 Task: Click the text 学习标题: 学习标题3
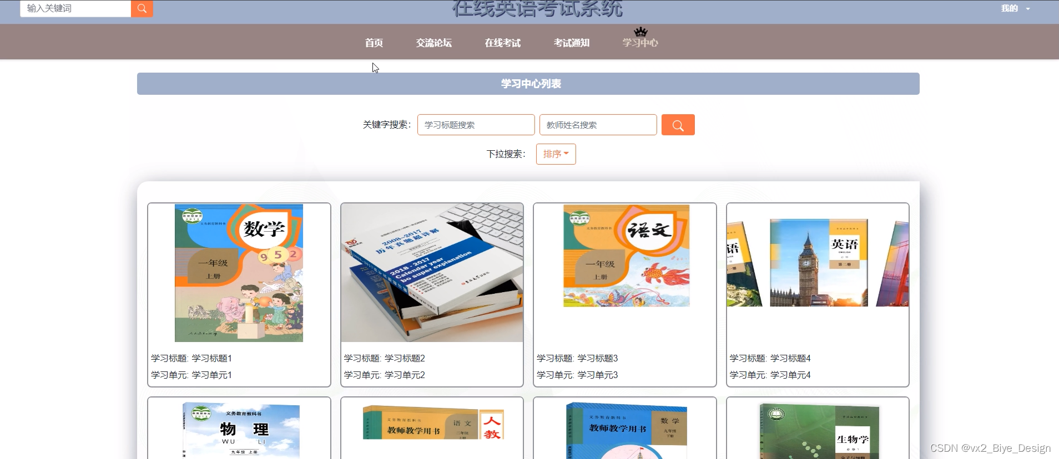pyautogui.click(x=577, y=359)
